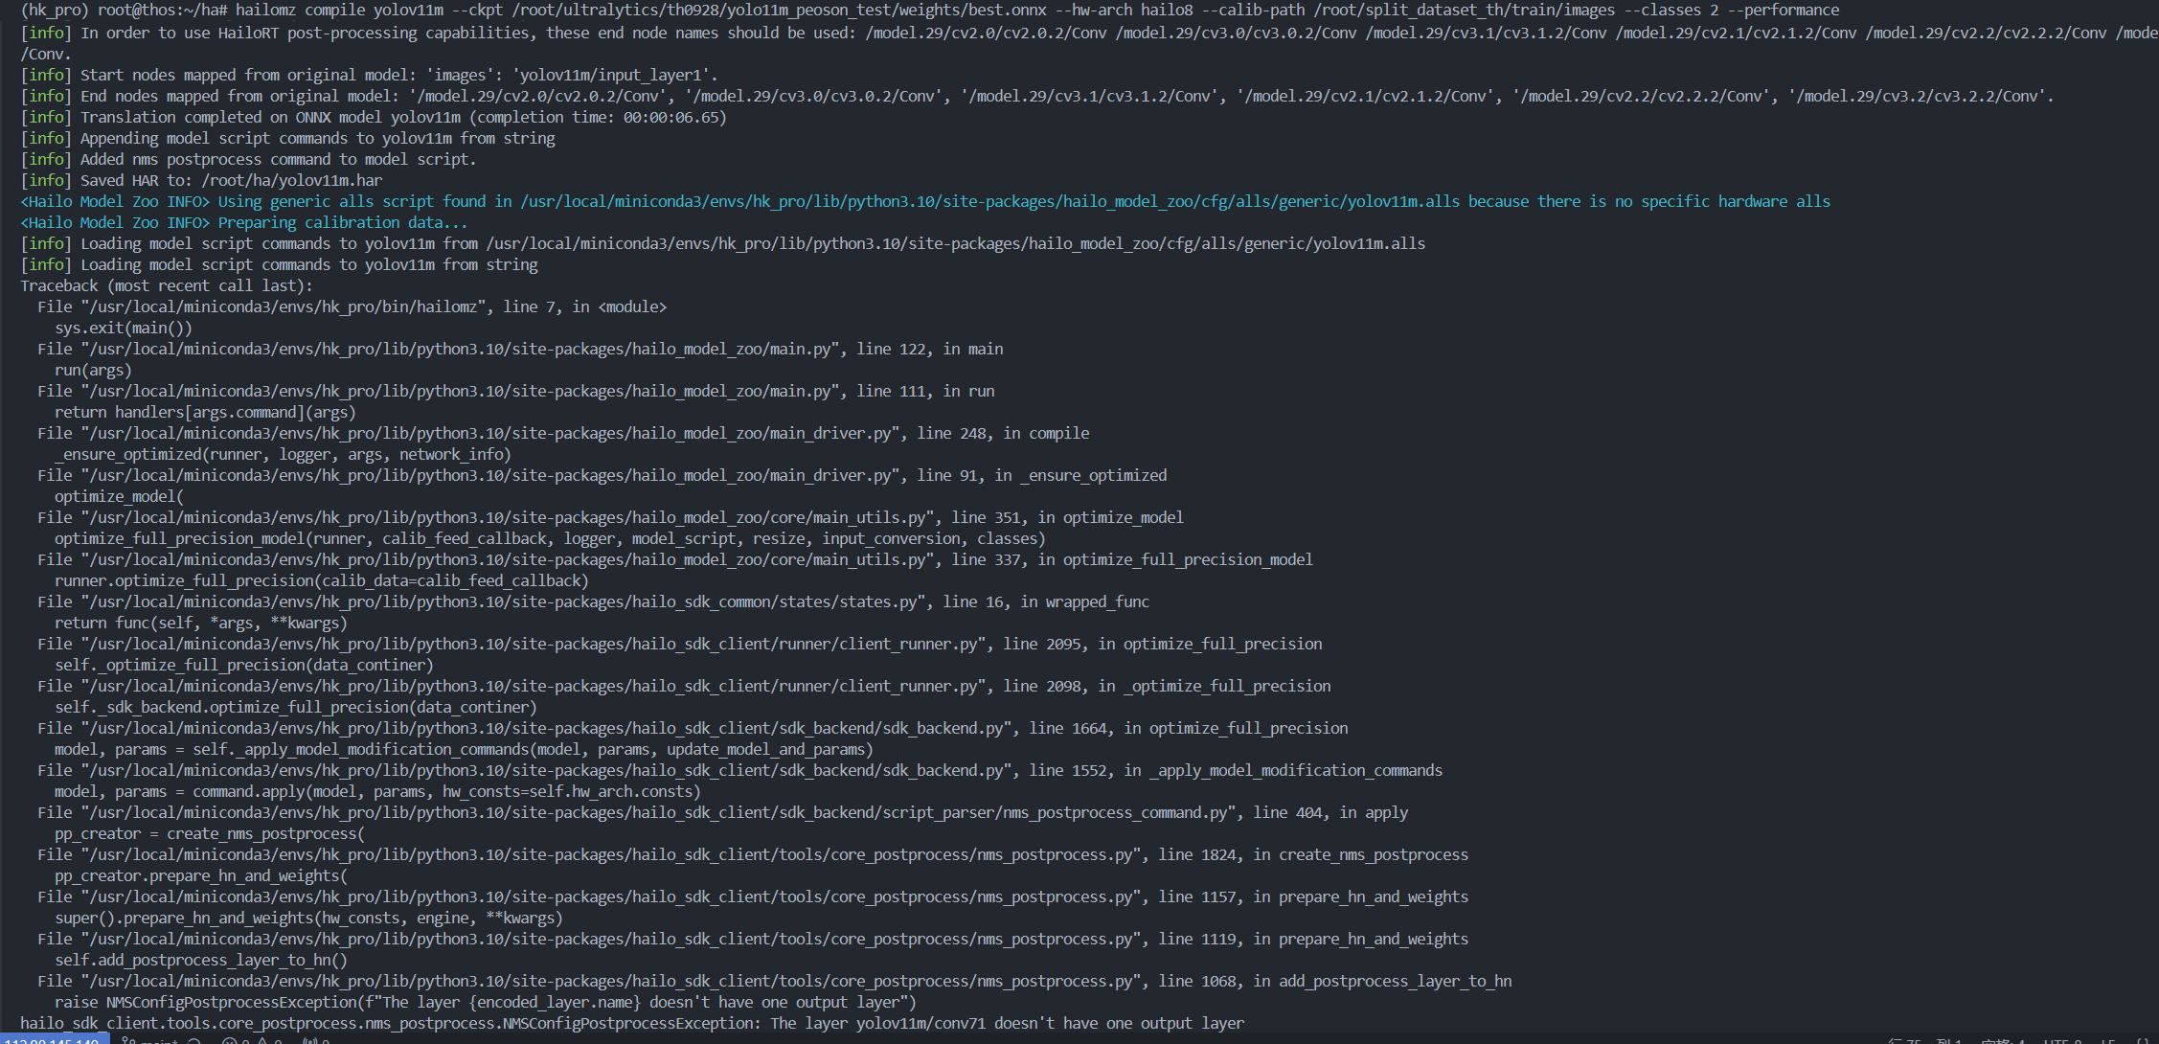Open the git branch picker in status bar
This screenshot has width=2159, height=1044.
click(x=151, y=1041)
